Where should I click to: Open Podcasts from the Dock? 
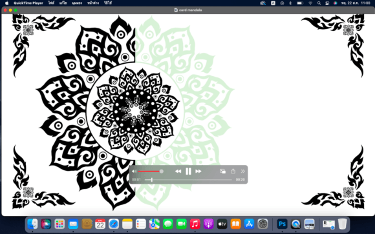click(x=209, y=224)
